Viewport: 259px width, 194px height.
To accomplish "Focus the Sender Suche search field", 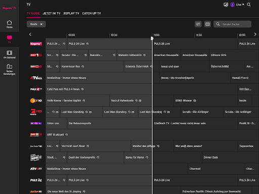I will (x=232, y=24).
